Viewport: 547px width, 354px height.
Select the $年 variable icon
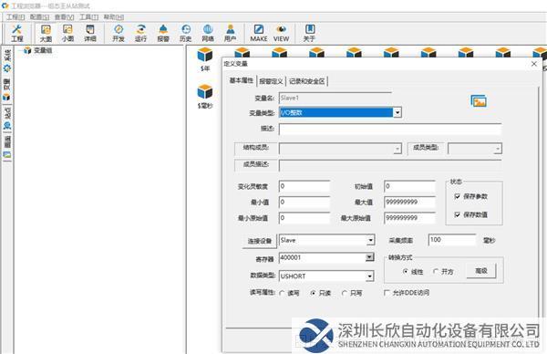tap(205, 59)
